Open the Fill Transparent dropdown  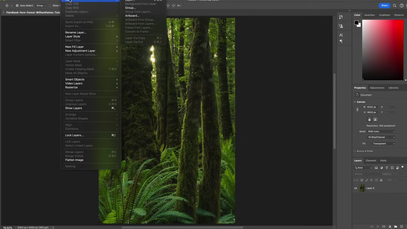tap(384, 144)
